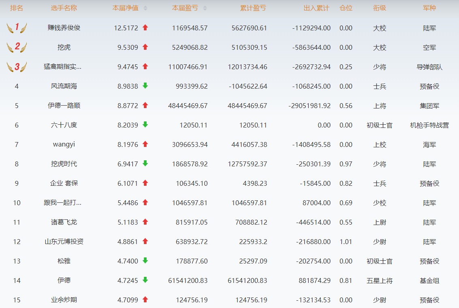This screenshot has width=459, height=308.
Task: Open player 六十八度
Action: 64,125
